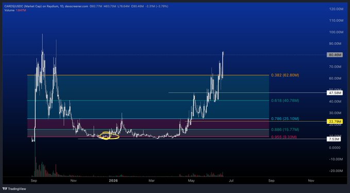Screen dimensions: 350x193
Task: Click the C80.46M close value
Action: tap(137, 7)
